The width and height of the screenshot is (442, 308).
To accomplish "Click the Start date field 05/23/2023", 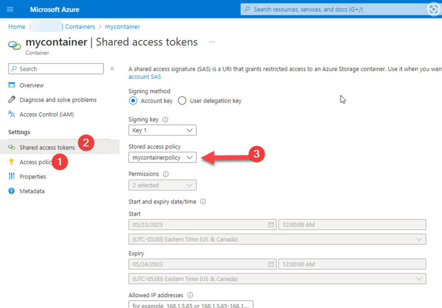I will pyautogui.click(x=202, y=225).
